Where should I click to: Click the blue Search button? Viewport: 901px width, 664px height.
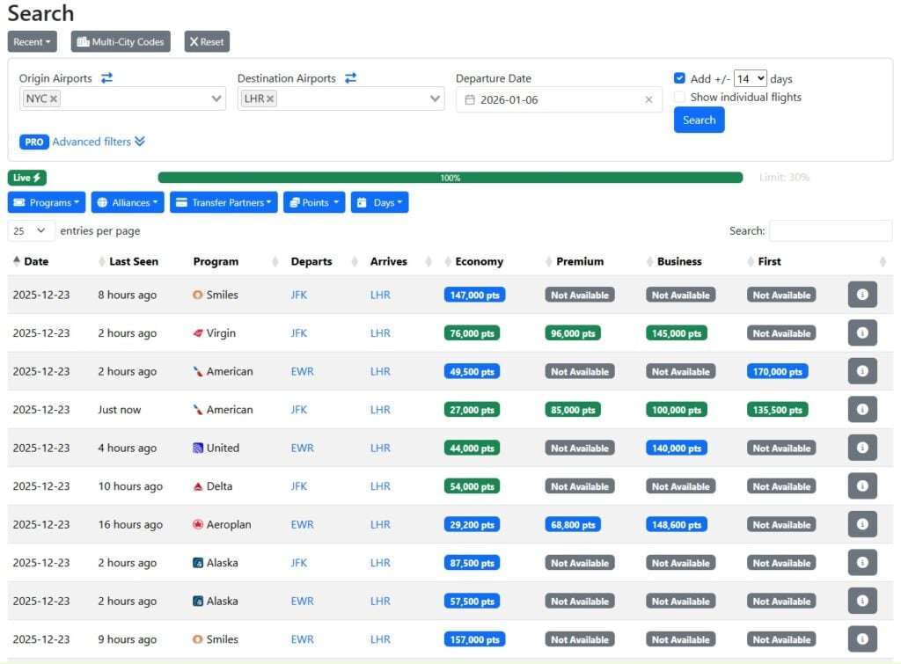click(x=700, y=120)
